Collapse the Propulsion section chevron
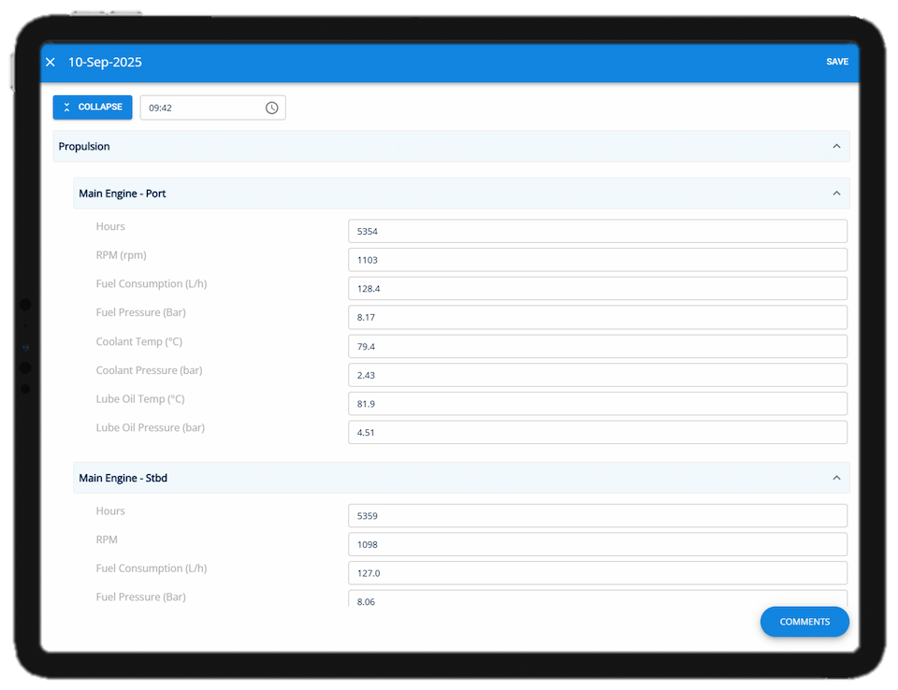This screenshot has height=690, width=898. pyautogui.click(x=836, y=146)
